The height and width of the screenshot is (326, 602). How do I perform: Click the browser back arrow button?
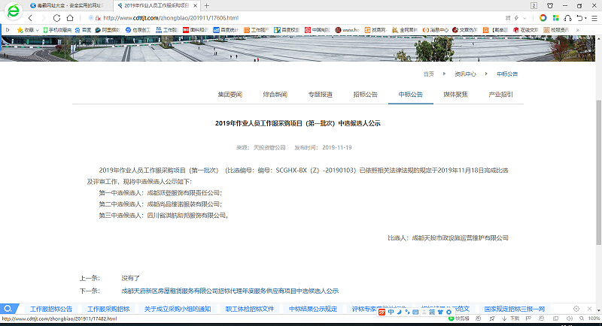click(31, 17)
